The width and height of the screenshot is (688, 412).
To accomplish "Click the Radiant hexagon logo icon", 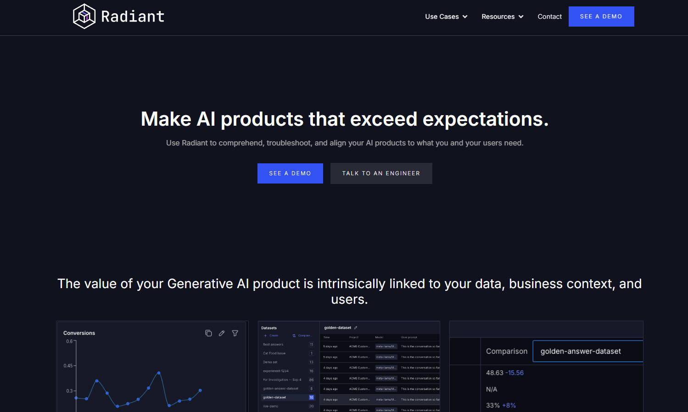I will point(84,17).
